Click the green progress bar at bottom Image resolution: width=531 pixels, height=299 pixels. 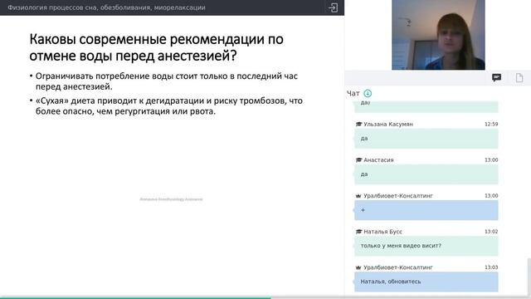click(x=135, y=297)
